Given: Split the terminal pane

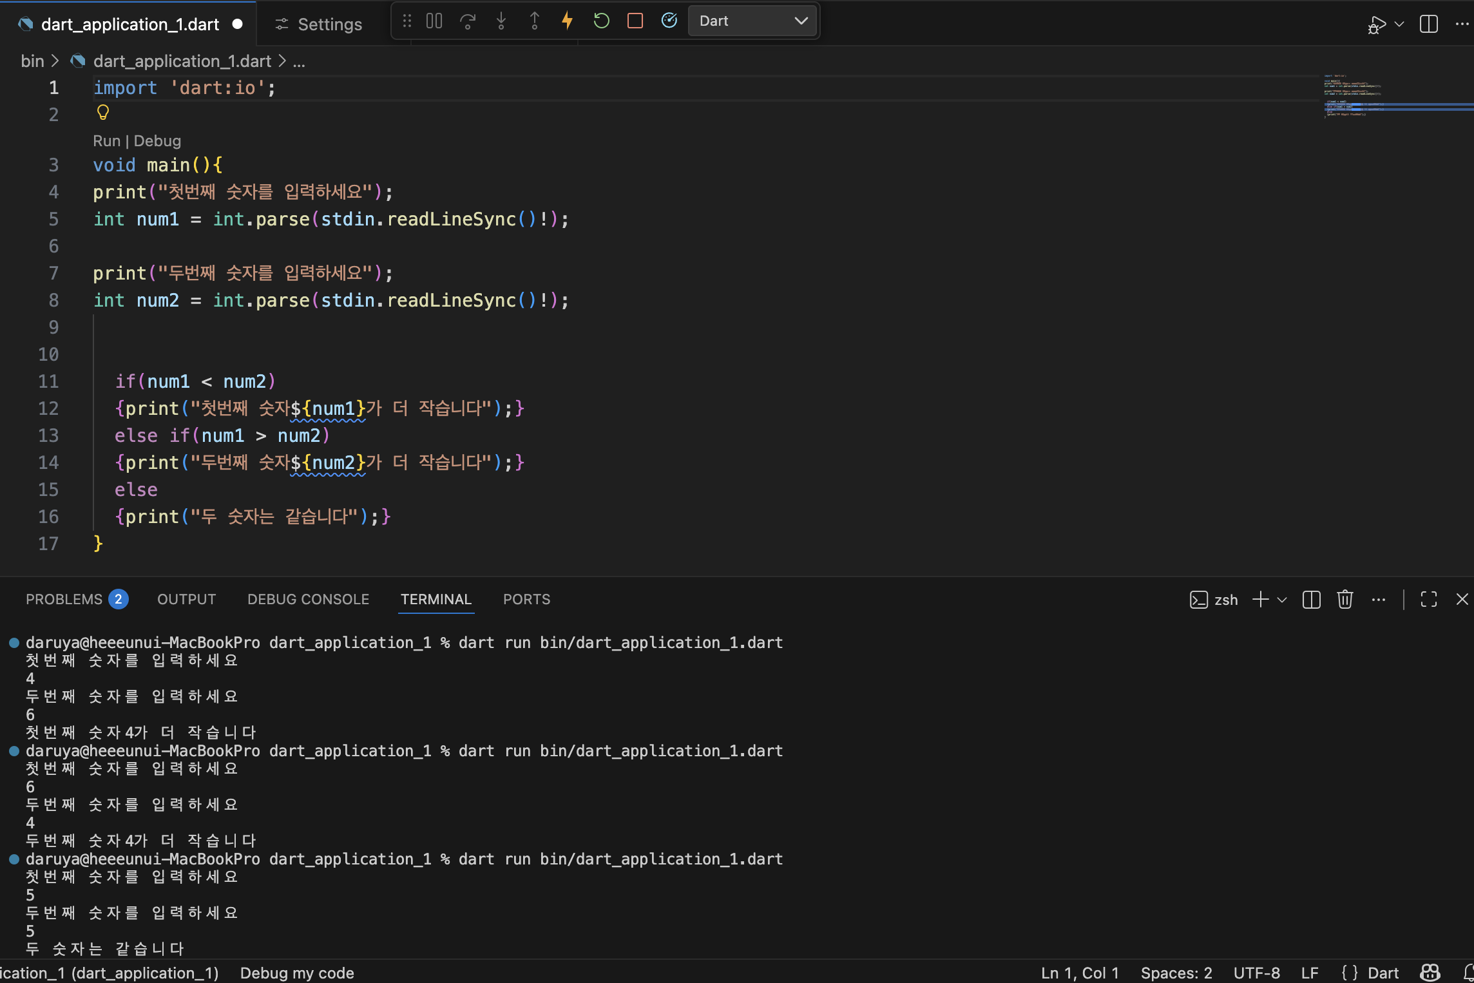Looking at the screenshot, I should click(x=1311, y=600).
